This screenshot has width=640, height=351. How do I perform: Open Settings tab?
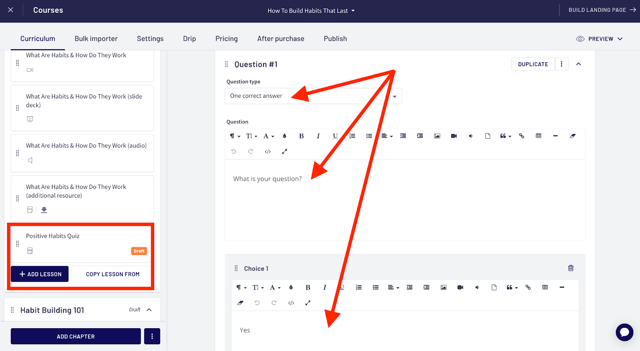pos(150,39)
